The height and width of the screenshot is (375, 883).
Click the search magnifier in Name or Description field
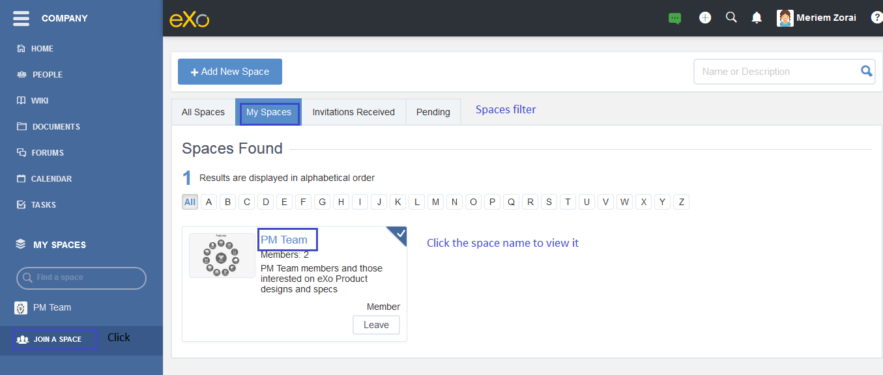[x=866, y=71]
